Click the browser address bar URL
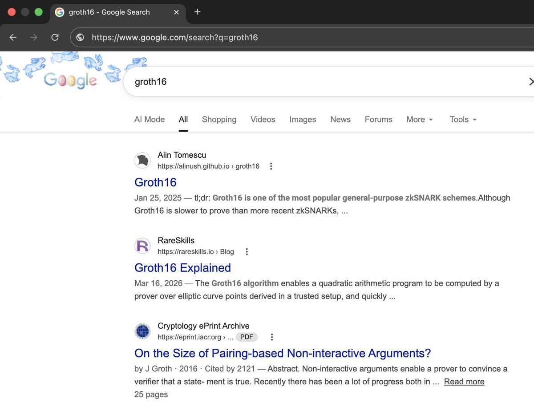The image size is (534, 410). (175, 37)
